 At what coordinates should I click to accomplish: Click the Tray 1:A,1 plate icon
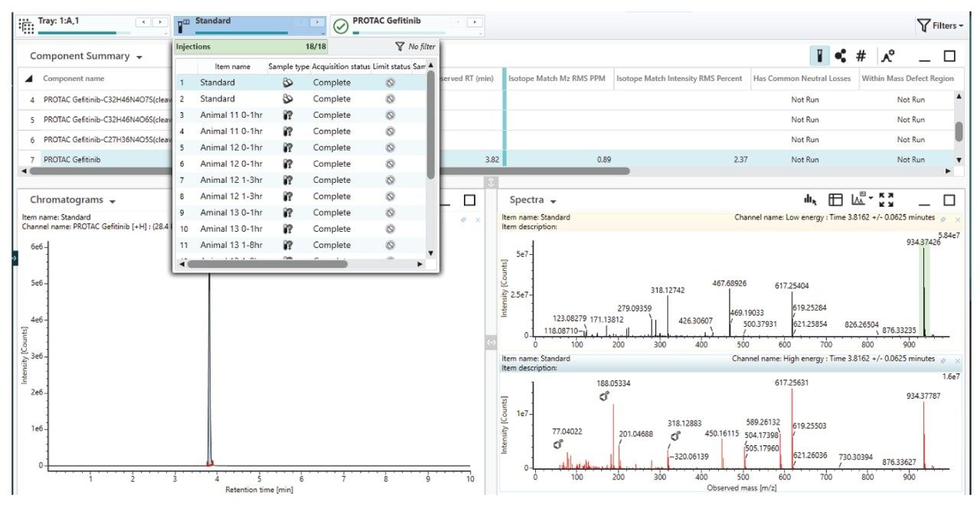[25, 25]
